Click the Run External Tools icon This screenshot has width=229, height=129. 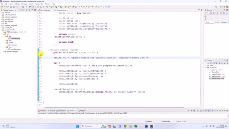[x=60, y=7]
